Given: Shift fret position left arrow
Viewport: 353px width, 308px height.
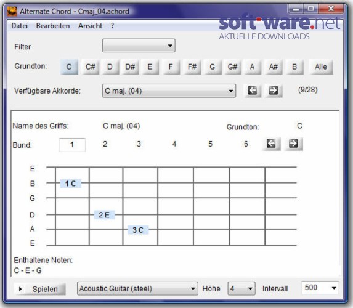Looking at the screenshot, I should pos(271,144).
